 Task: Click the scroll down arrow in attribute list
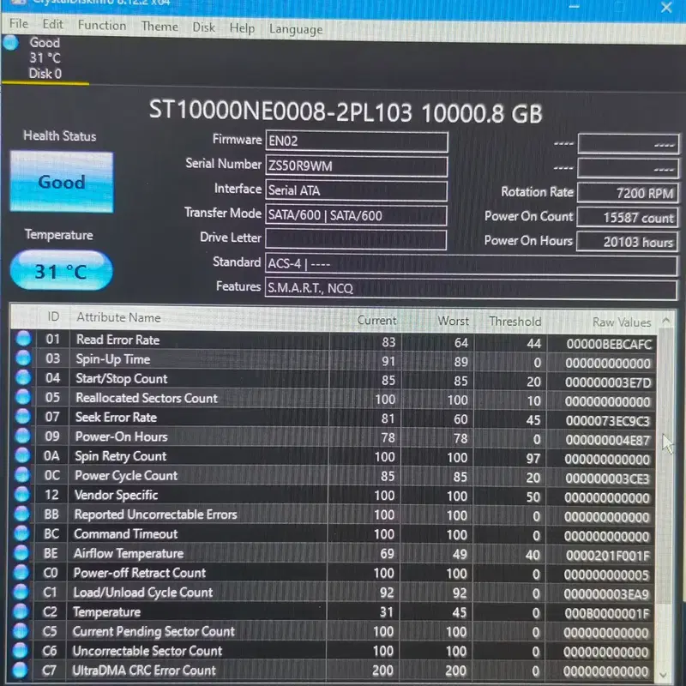click(664, 674)
